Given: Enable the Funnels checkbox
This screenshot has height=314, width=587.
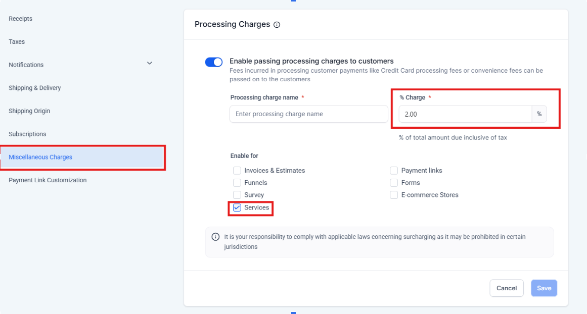Looking at the screenshot, I should click(237, 183).
